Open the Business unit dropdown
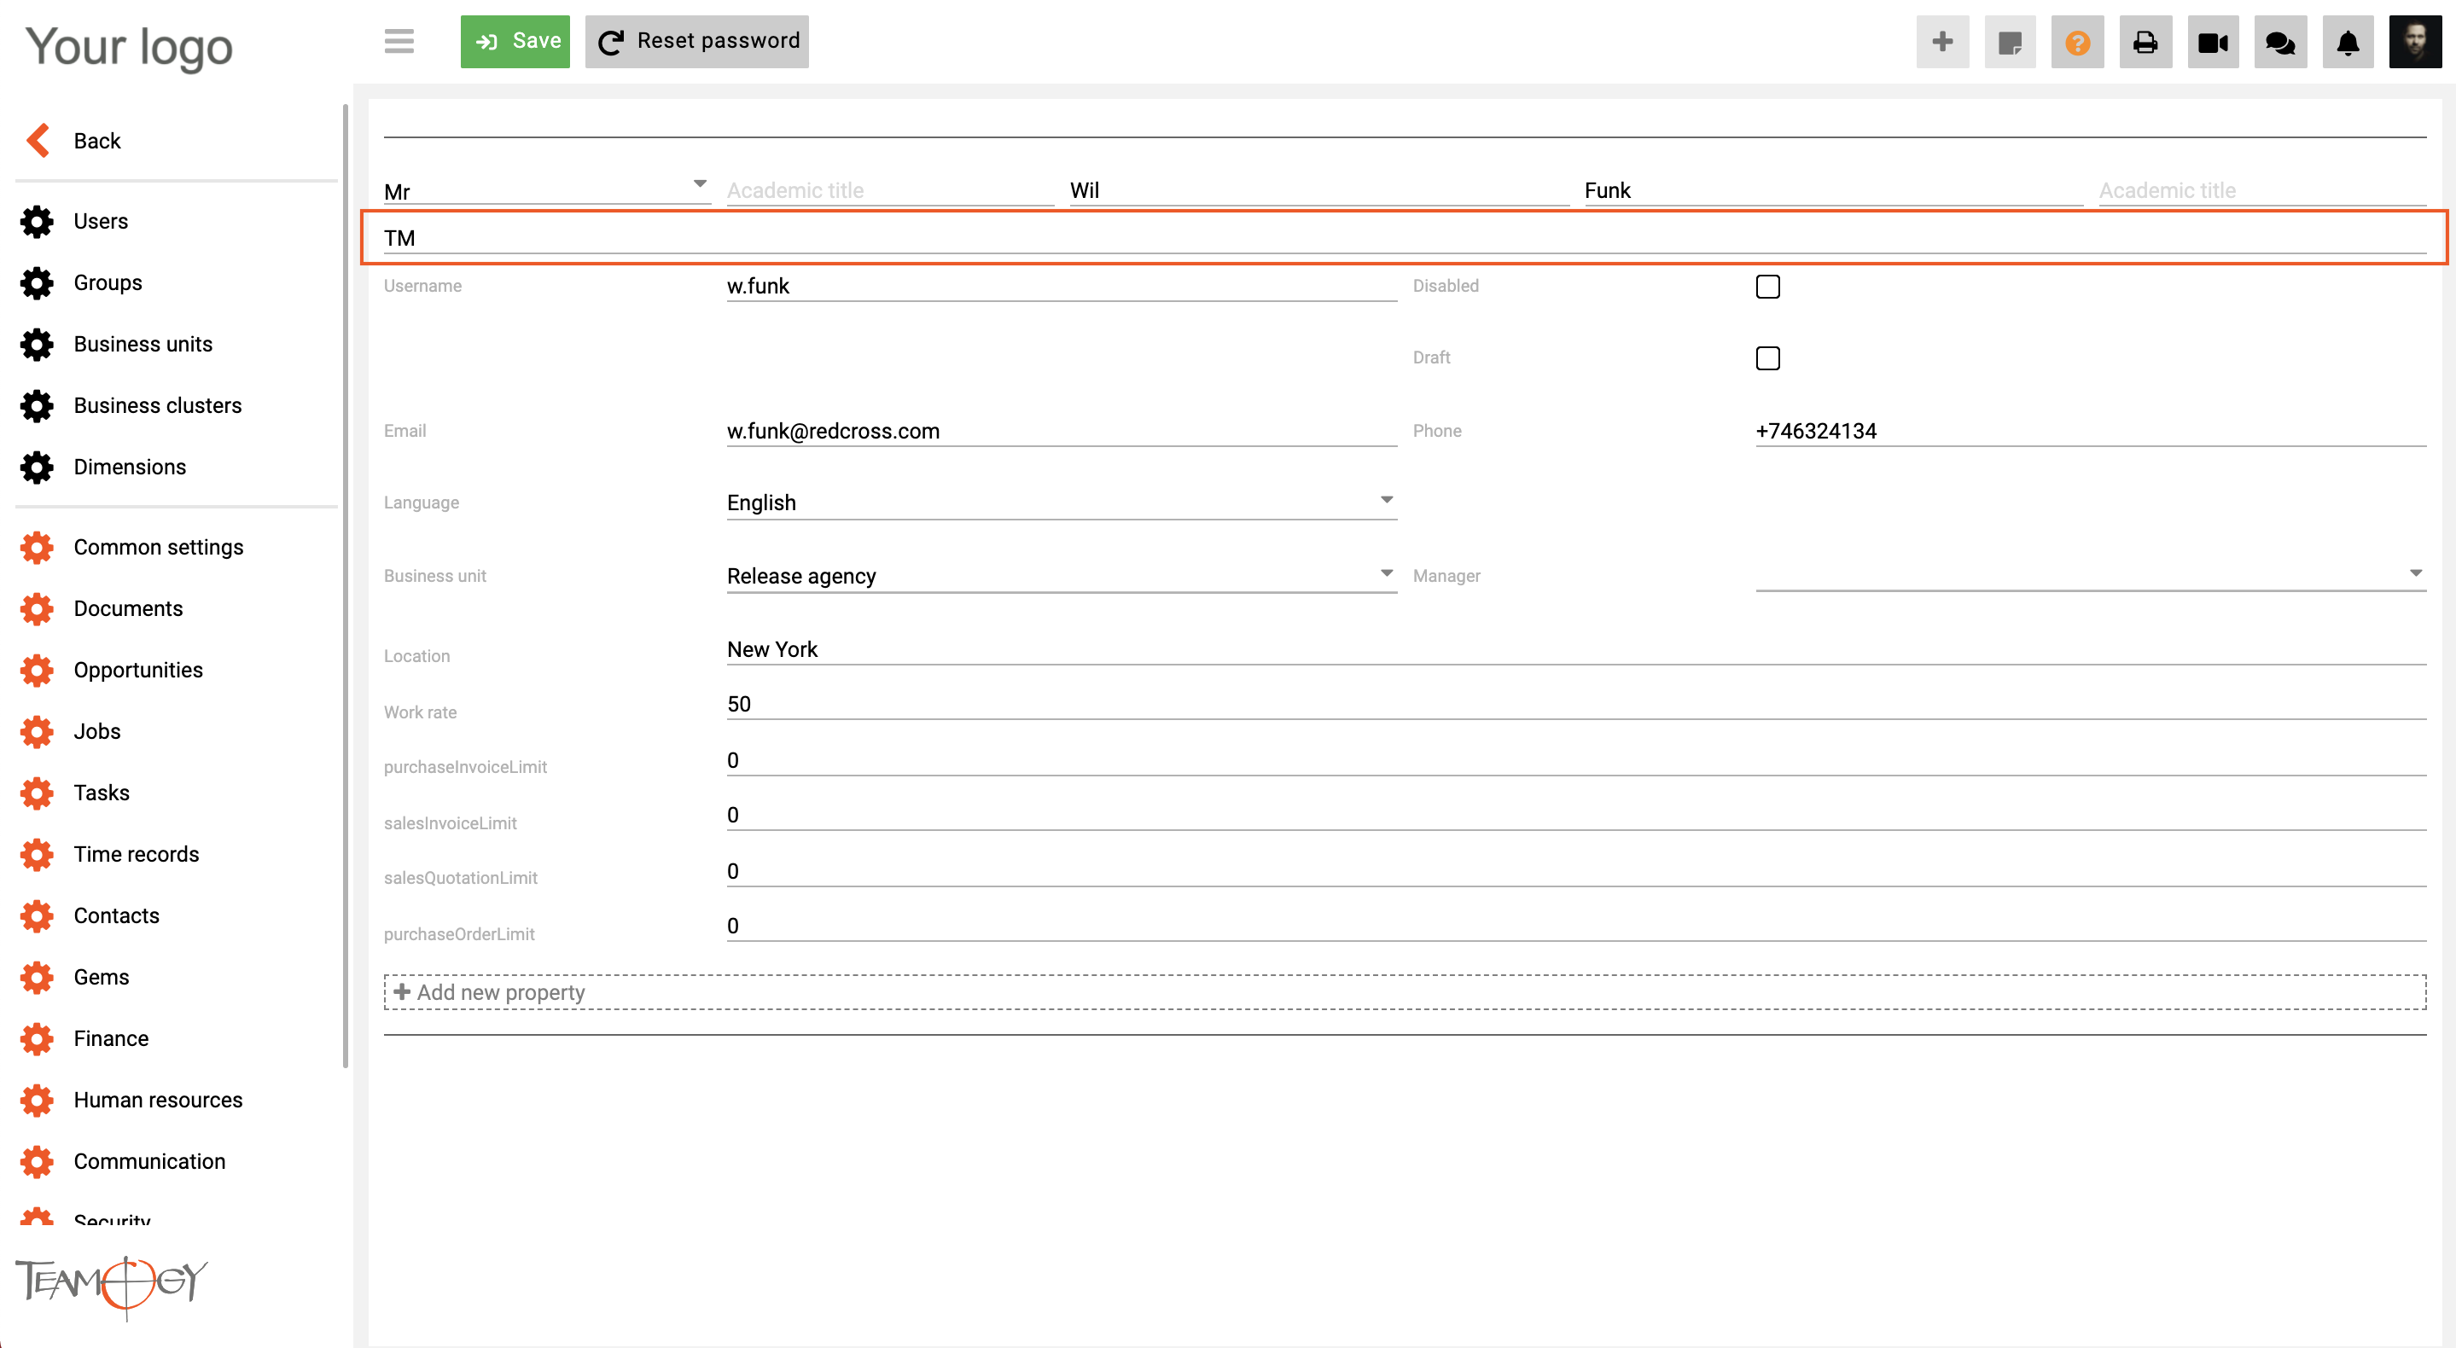2456x1348 pixels. 1061,576
